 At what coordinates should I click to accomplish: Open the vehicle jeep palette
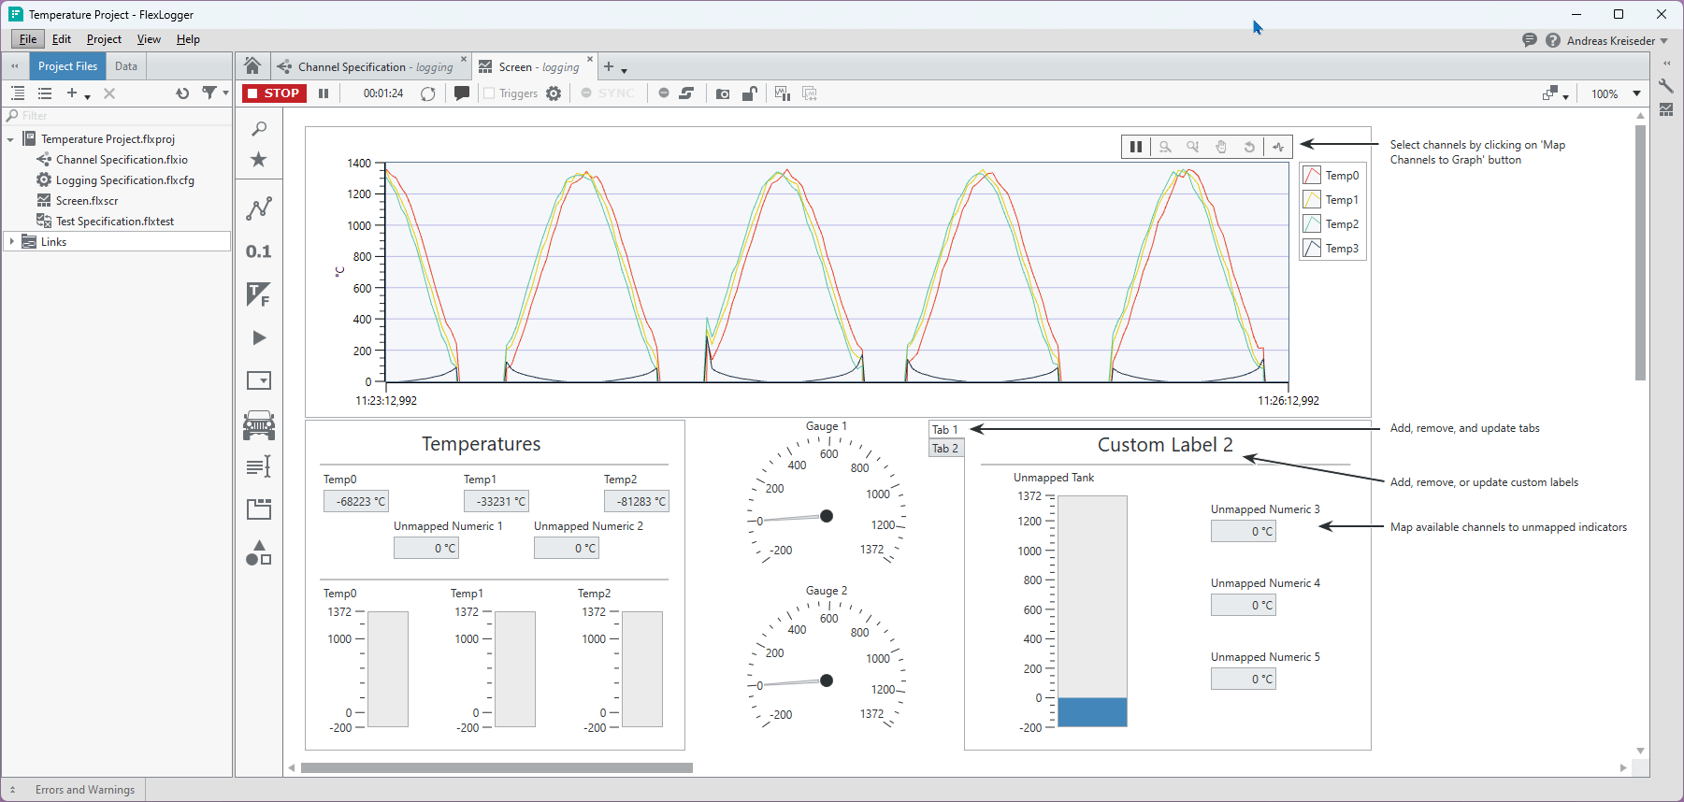[x=259, y=425]
